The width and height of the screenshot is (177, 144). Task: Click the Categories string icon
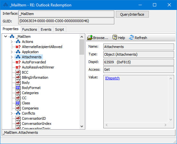[x=18, y=93]
